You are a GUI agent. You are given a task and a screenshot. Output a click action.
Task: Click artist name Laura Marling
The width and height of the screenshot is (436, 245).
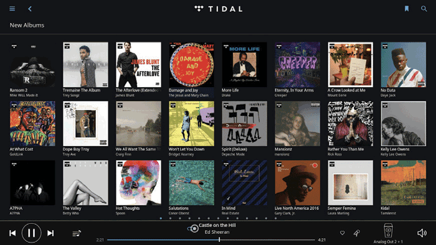pyautogui.click(x=338, y=213)
